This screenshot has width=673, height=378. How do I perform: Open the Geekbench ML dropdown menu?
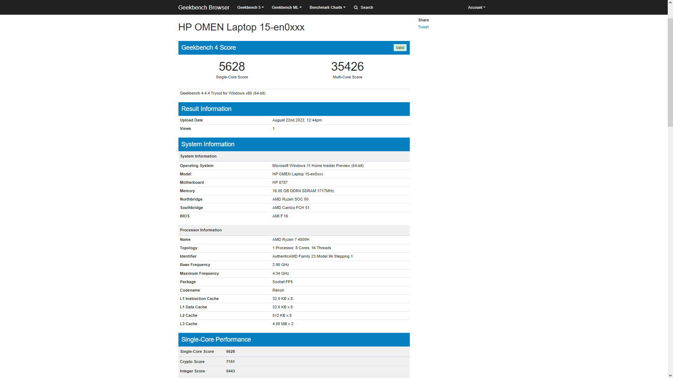286,7
